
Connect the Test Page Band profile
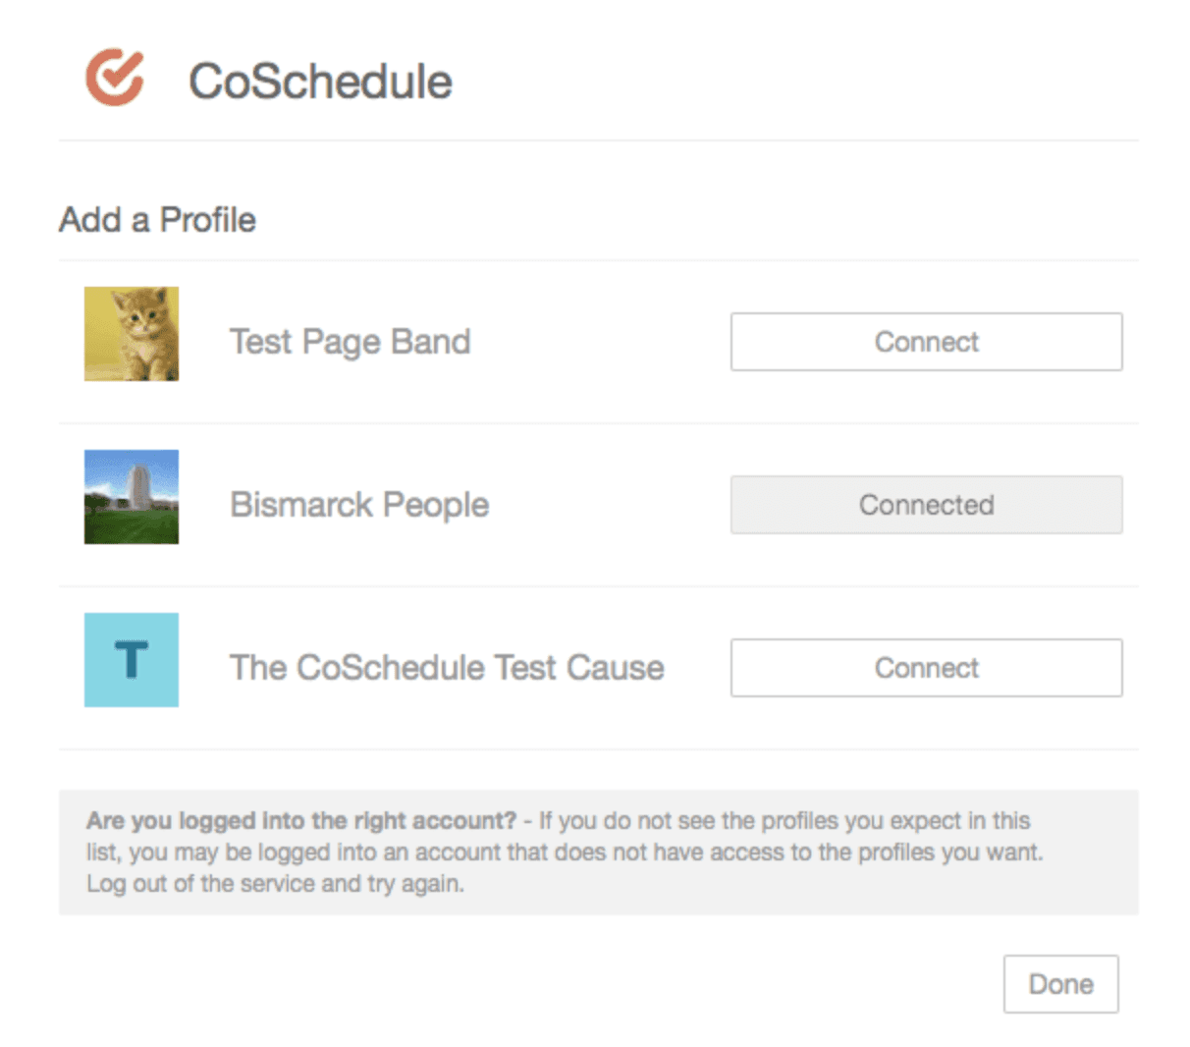pos(926,342)
